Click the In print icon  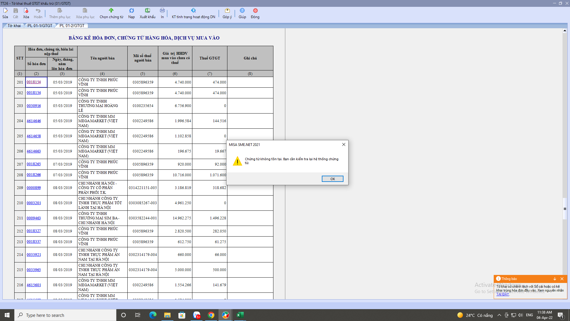tap(162, 13)
